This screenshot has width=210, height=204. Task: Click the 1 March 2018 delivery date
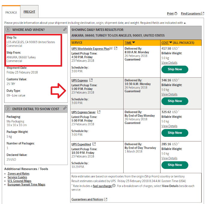[133, 151]
